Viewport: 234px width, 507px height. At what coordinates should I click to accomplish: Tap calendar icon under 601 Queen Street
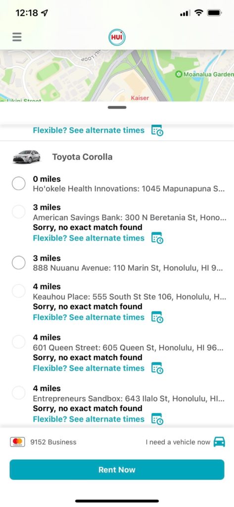(x=157, y=368)
